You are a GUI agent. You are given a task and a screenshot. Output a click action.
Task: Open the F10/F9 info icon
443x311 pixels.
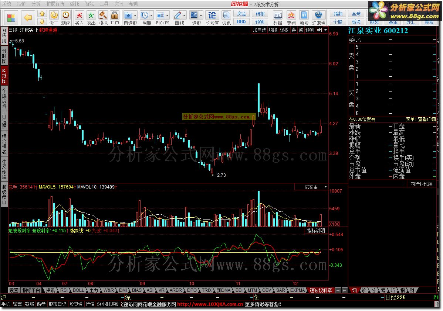[x=160, y=15]
